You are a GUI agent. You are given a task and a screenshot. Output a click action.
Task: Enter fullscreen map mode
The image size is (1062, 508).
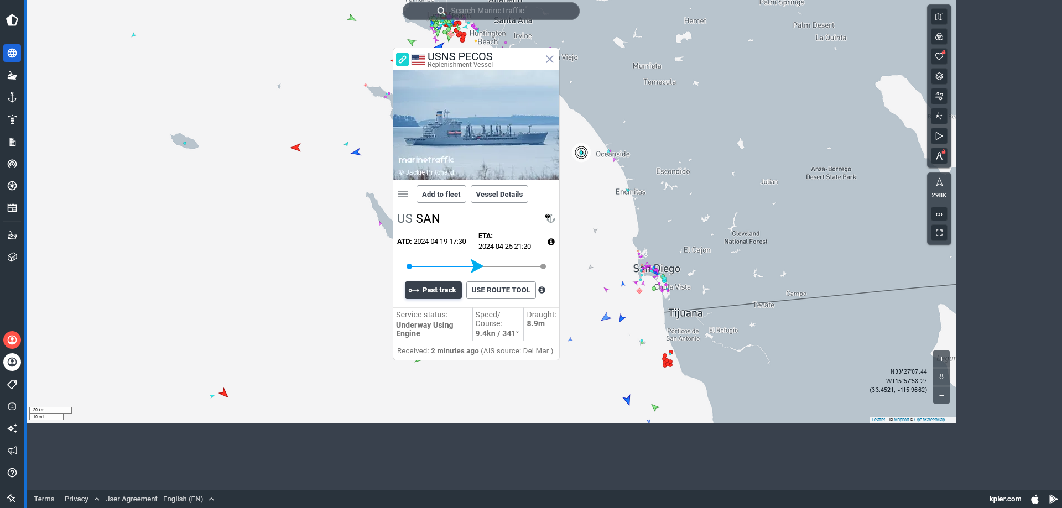click(939, 233)
